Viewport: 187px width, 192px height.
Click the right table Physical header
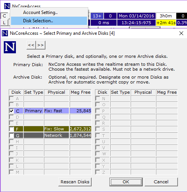pos(143,92)
